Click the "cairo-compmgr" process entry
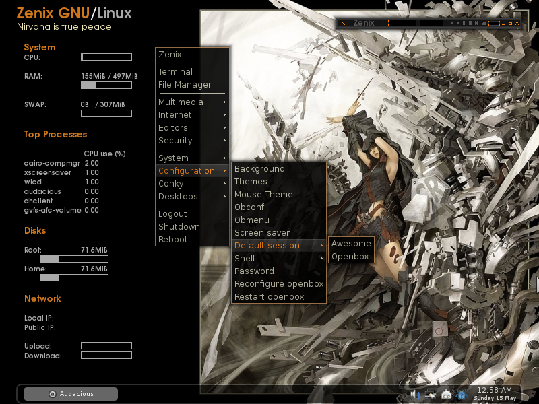This screenshot has width=539, height=404. [x=52, y=163]
